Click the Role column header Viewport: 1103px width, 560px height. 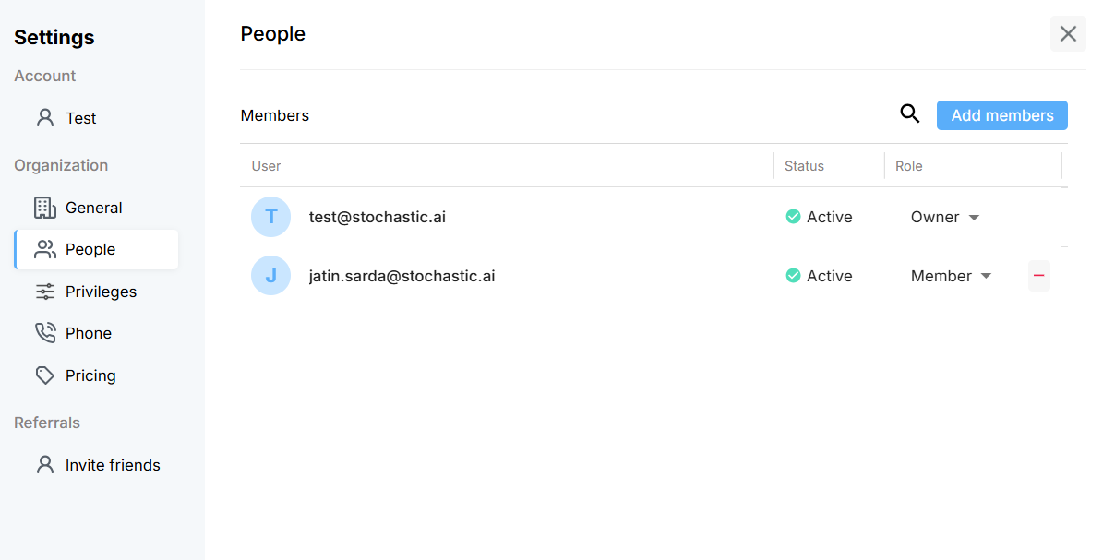pos(909,166)
